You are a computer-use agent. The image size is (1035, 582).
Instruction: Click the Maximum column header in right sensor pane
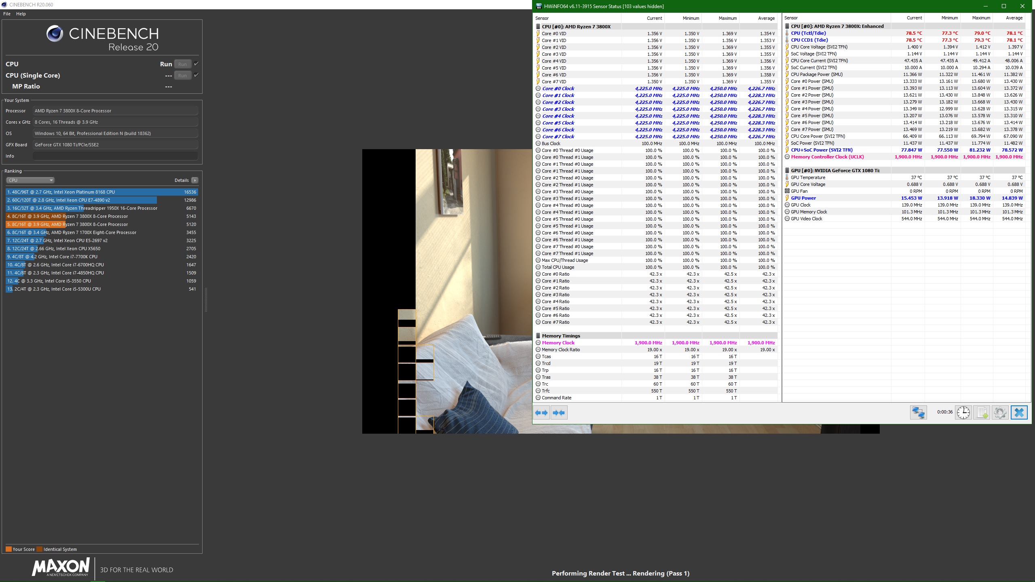(x=981, y=18)
